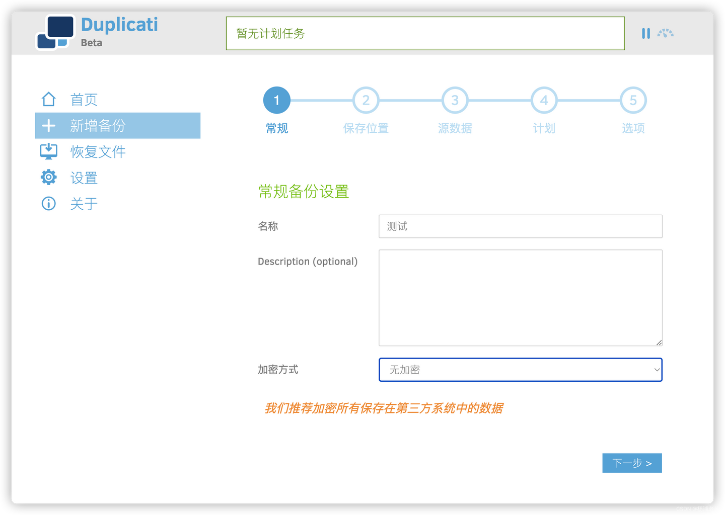
Task: Open throttle settings via the speedometer icon
Action: click(x=666, y=33)
